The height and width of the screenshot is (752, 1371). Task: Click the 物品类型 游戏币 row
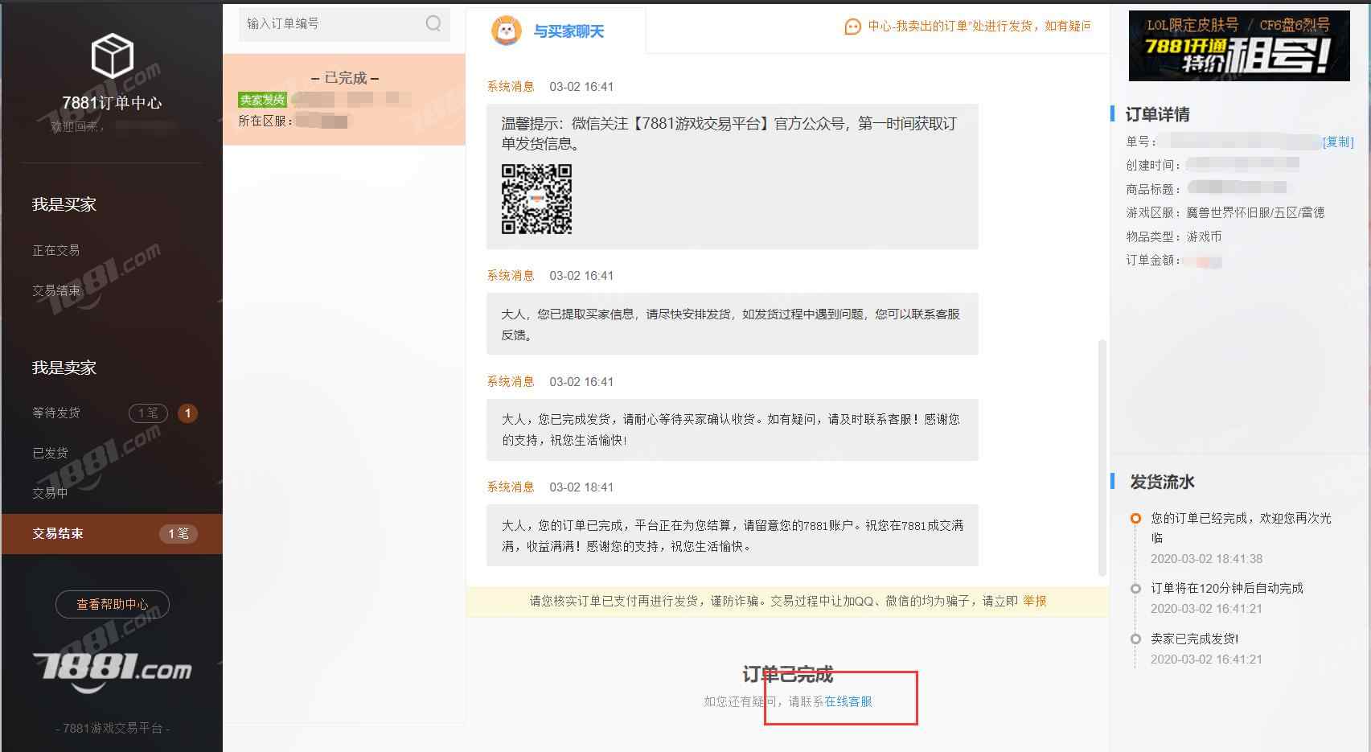coord(1174,236)
